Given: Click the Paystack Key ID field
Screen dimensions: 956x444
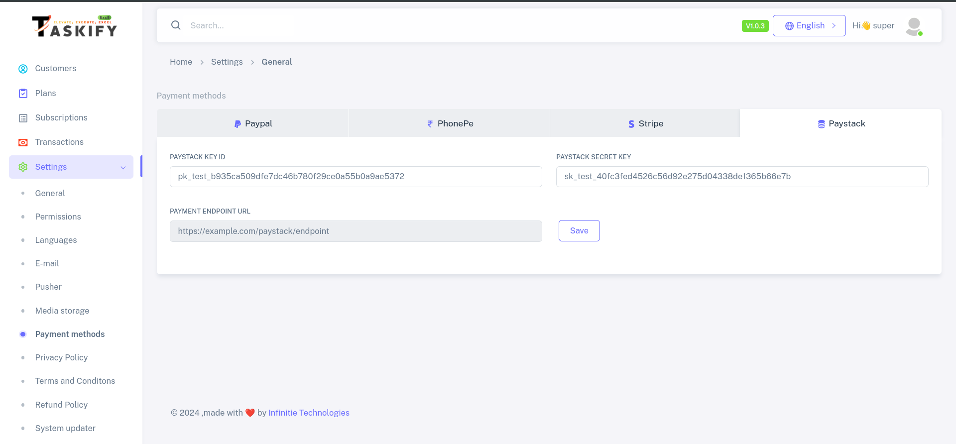Looking at the screenshot, I should 356,177.
